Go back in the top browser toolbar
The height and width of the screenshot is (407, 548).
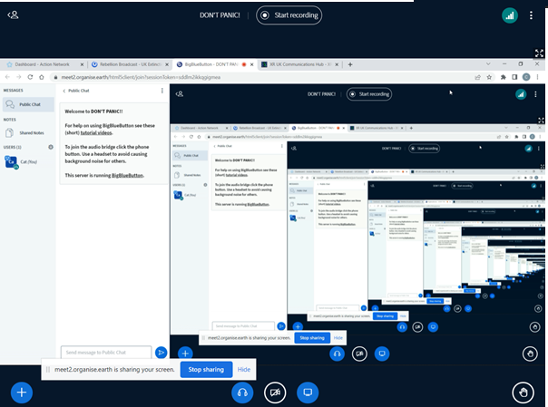pyautogui.click(x=7, y=77)
